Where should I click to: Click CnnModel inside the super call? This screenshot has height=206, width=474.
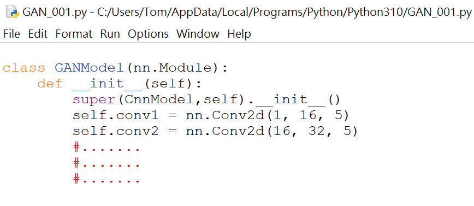(x=159, y=99)
